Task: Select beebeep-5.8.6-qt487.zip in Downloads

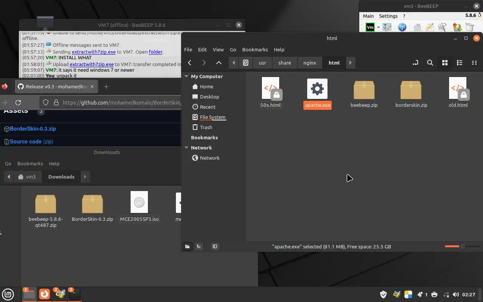Action: [x=46, y=211]
